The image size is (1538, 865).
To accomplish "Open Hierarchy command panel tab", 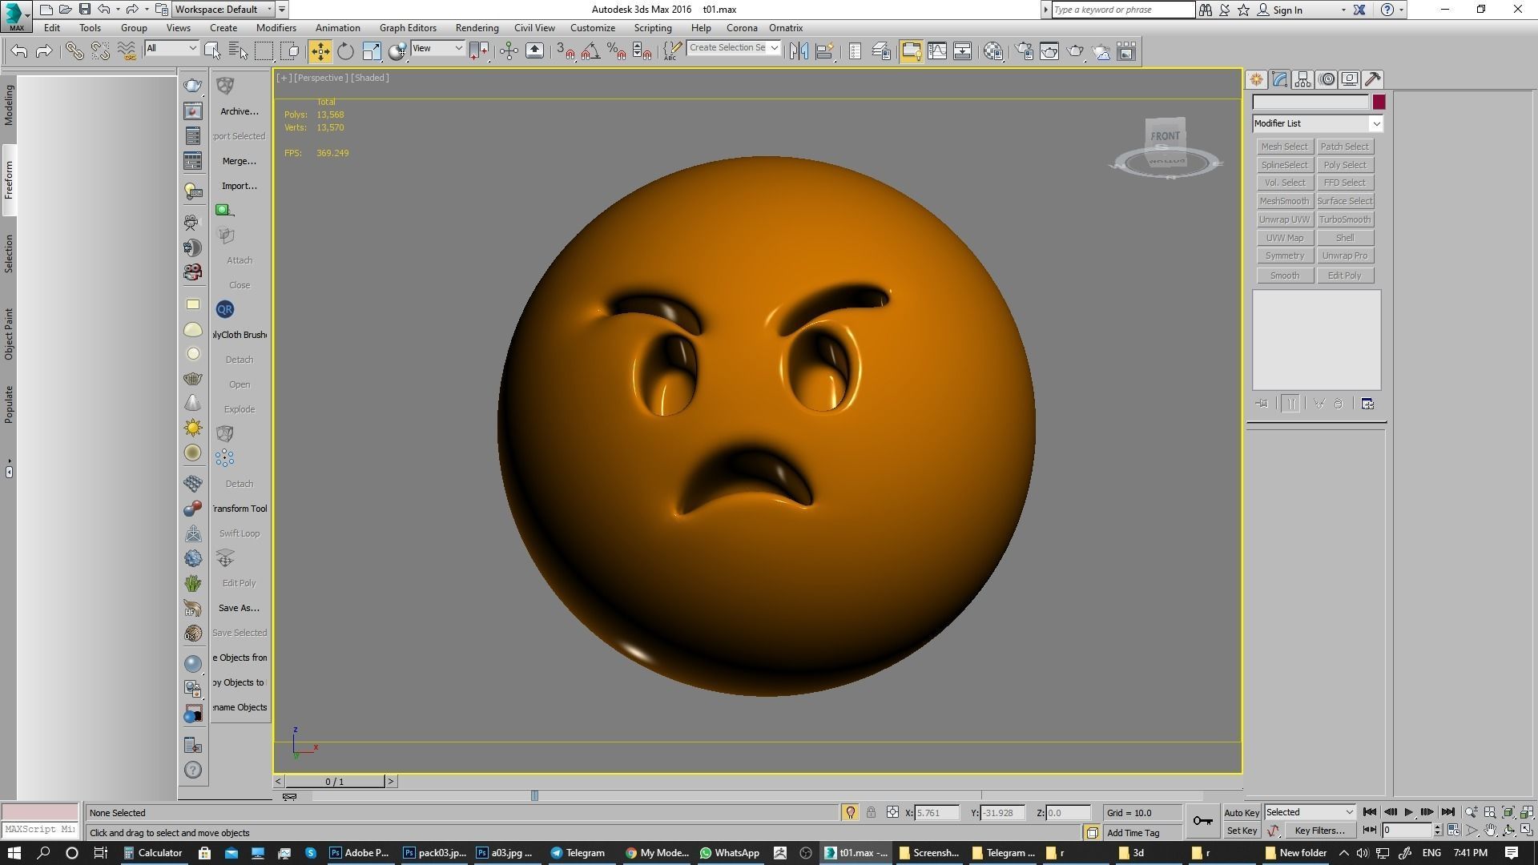I will coord(1302,79).
